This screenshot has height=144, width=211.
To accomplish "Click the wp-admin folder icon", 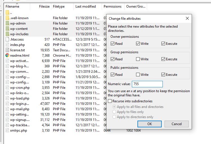I will [x=7, y=23].
